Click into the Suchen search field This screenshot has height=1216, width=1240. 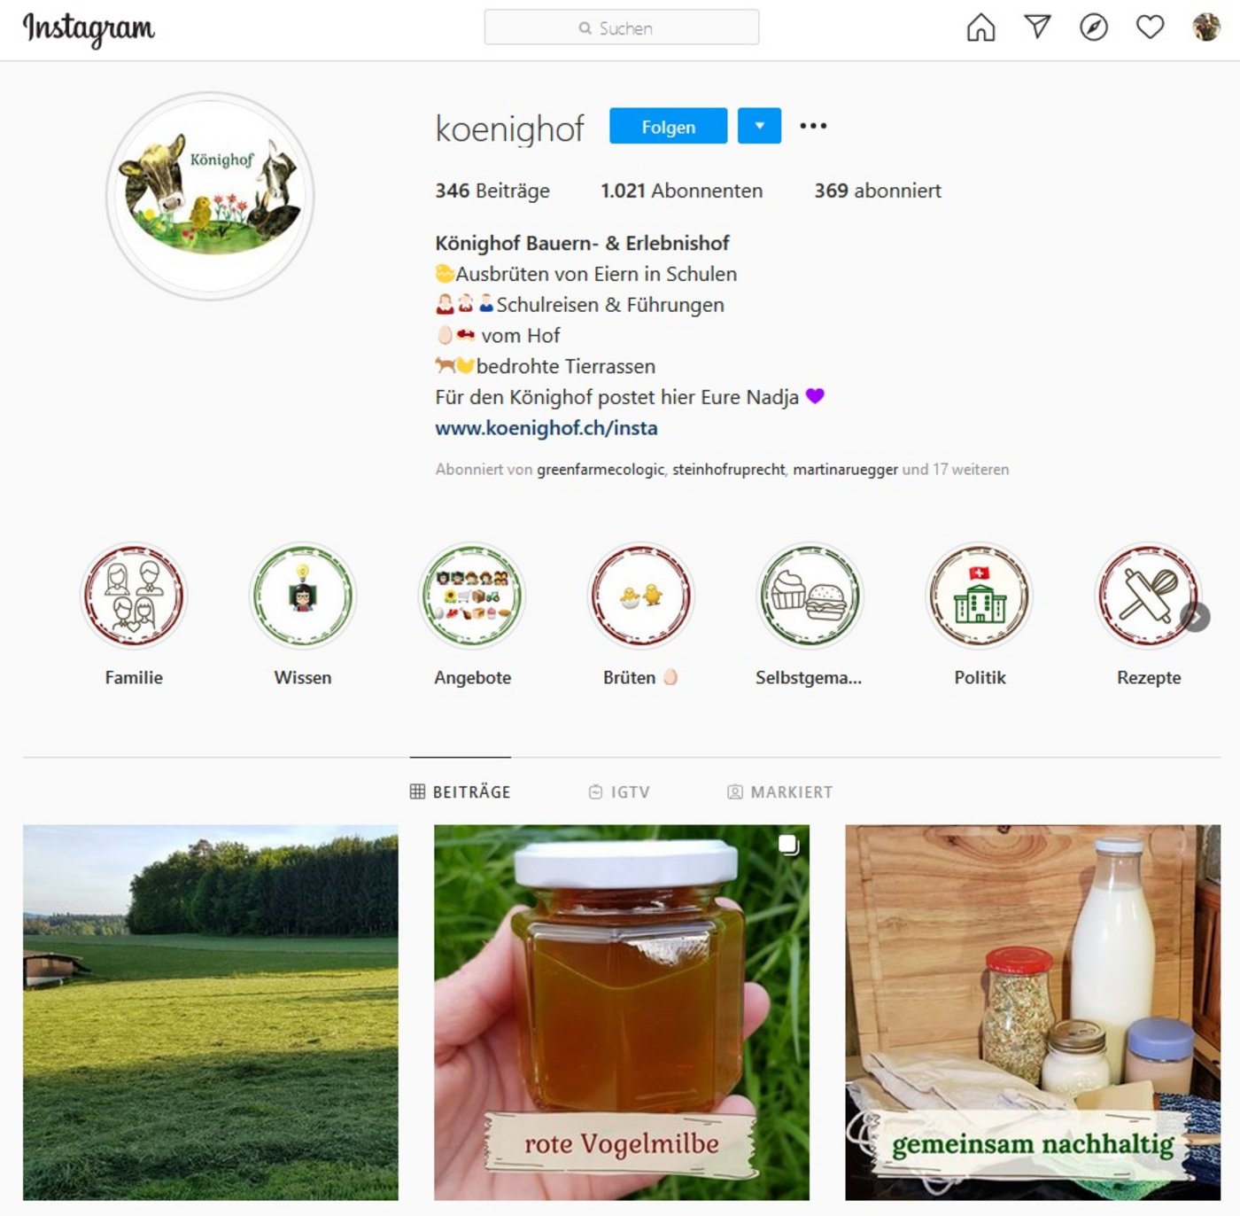(622, 27)
